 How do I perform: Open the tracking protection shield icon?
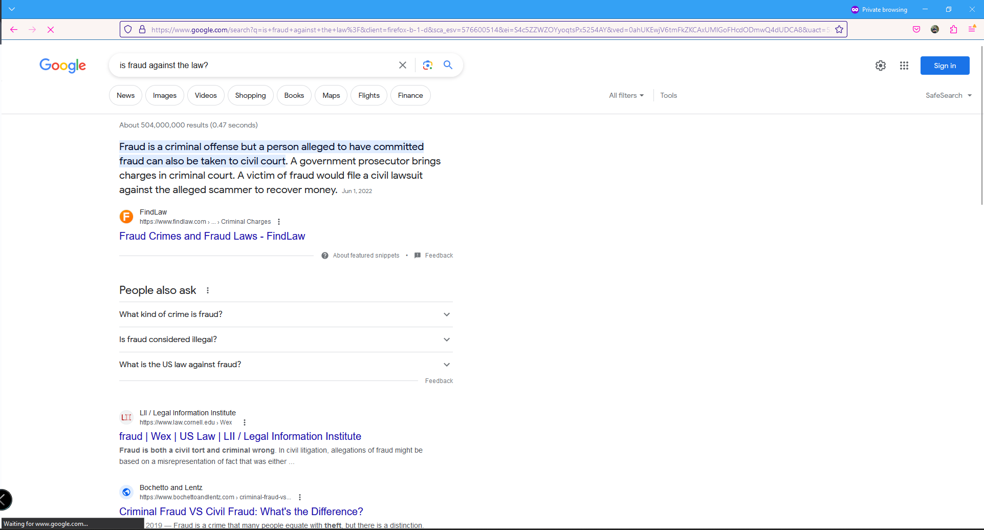[128, 30]
